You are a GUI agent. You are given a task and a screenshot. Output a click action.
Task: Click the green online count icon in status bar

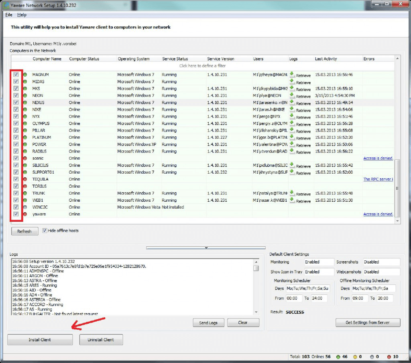click(338, 357)
